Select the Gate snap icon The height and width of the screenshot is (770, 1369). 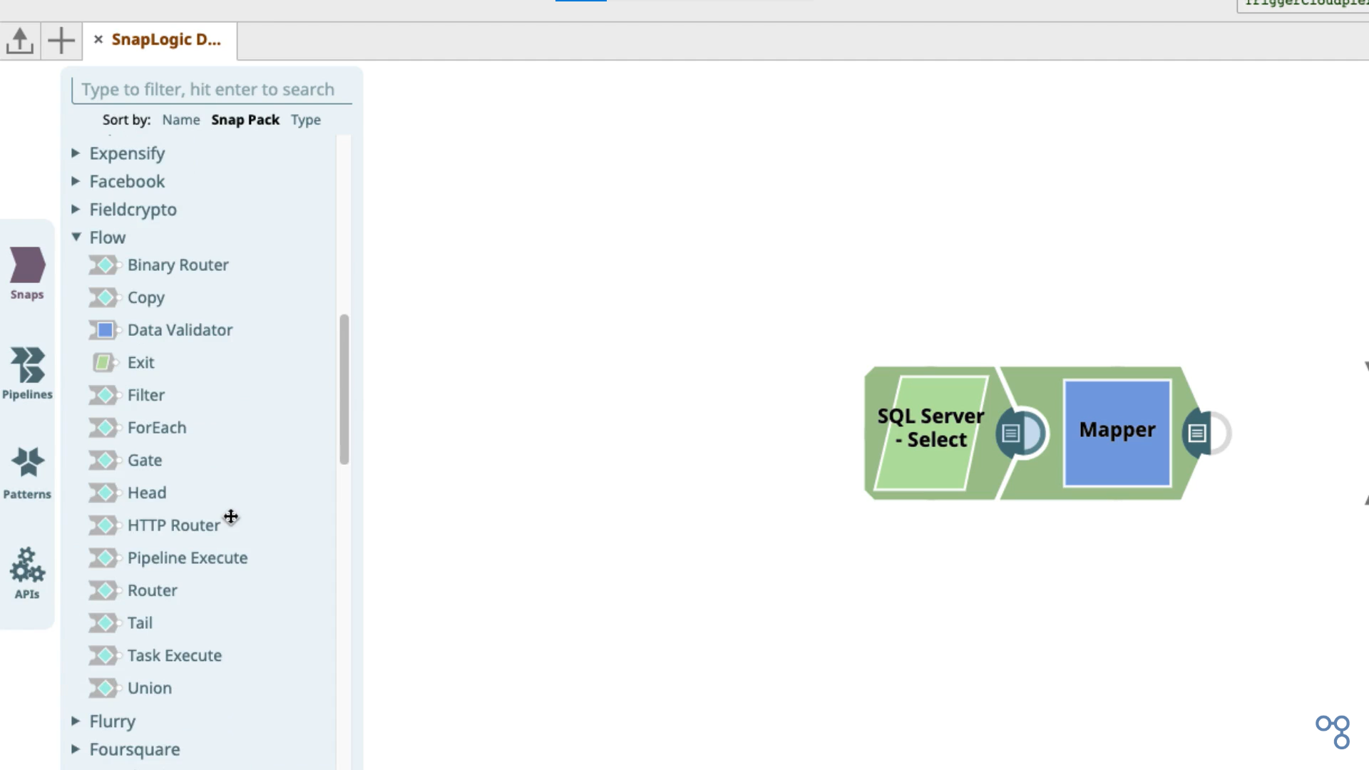(105, 460)
